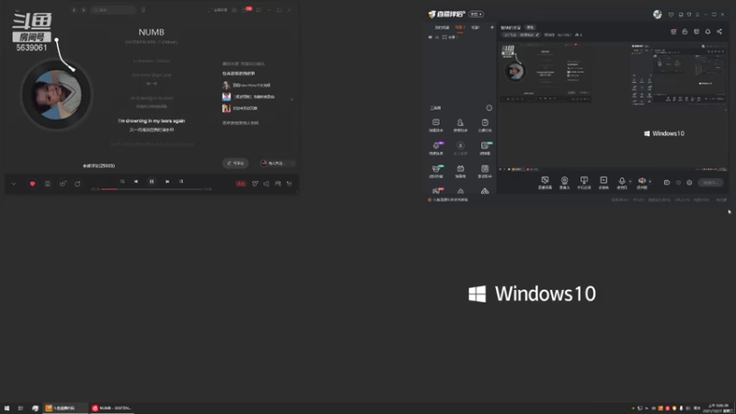Switch music player to mini mode icon
Image resolution: width=736 pixels, height=414 pixels.
tap(259, 10)
